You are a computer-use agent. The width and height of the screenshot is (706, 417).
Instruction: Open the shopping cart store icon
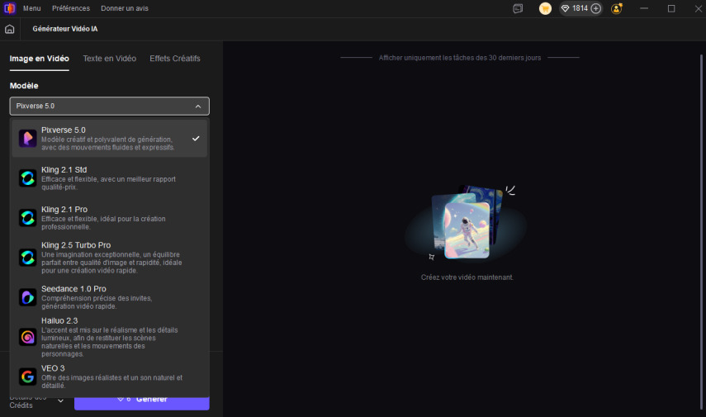545,8
